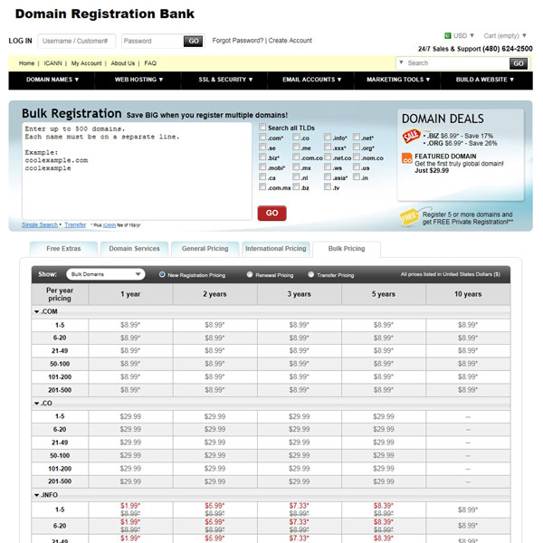
Task: Go to the Home link
Action: [26, 63]
